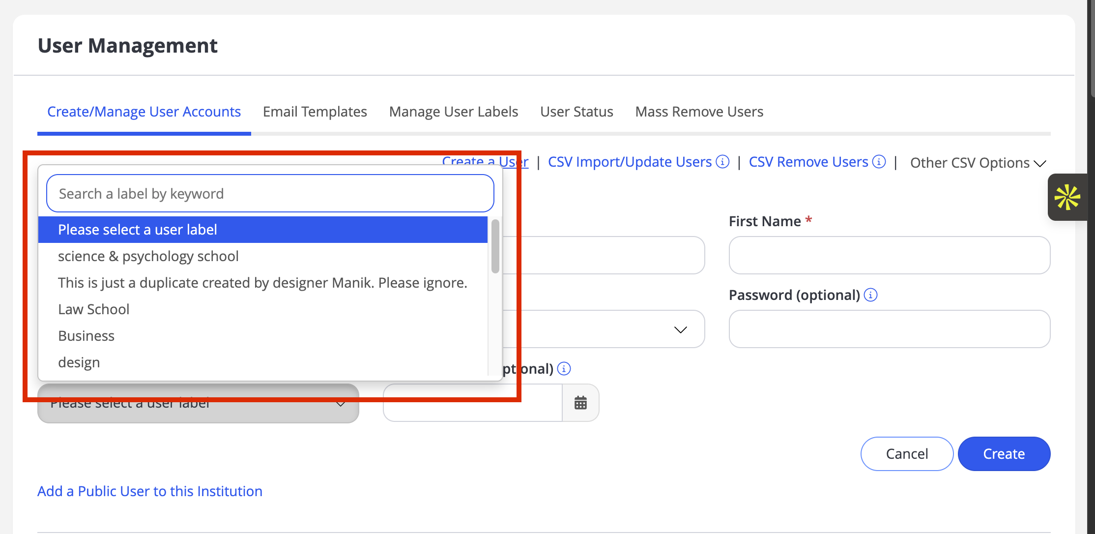
Task: Focus the Search a label by keyword field
Action: click(270, 193)
